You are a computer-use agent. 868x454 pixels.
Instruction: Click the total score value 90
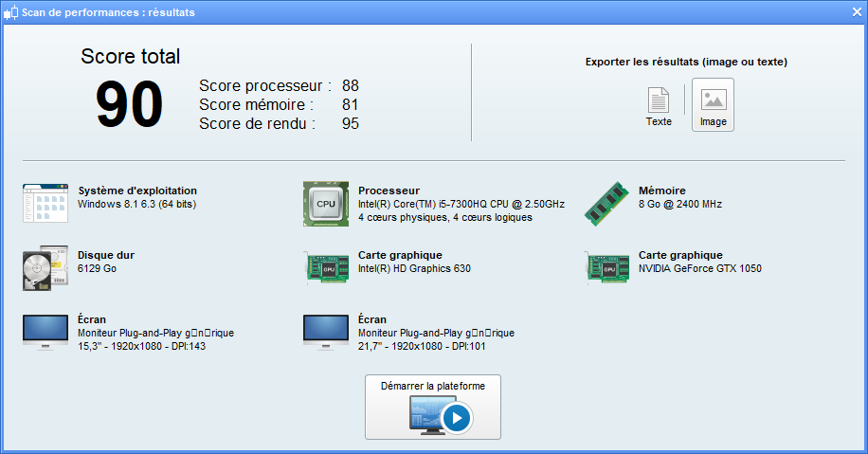coord(130,103)
